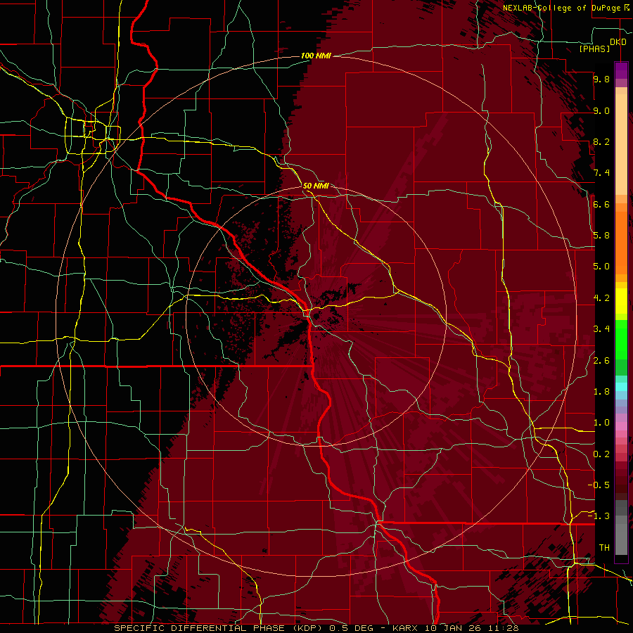The image size is (633, 633).
Task: Click the 100 NMI range ring label
Action: point(316,56)
